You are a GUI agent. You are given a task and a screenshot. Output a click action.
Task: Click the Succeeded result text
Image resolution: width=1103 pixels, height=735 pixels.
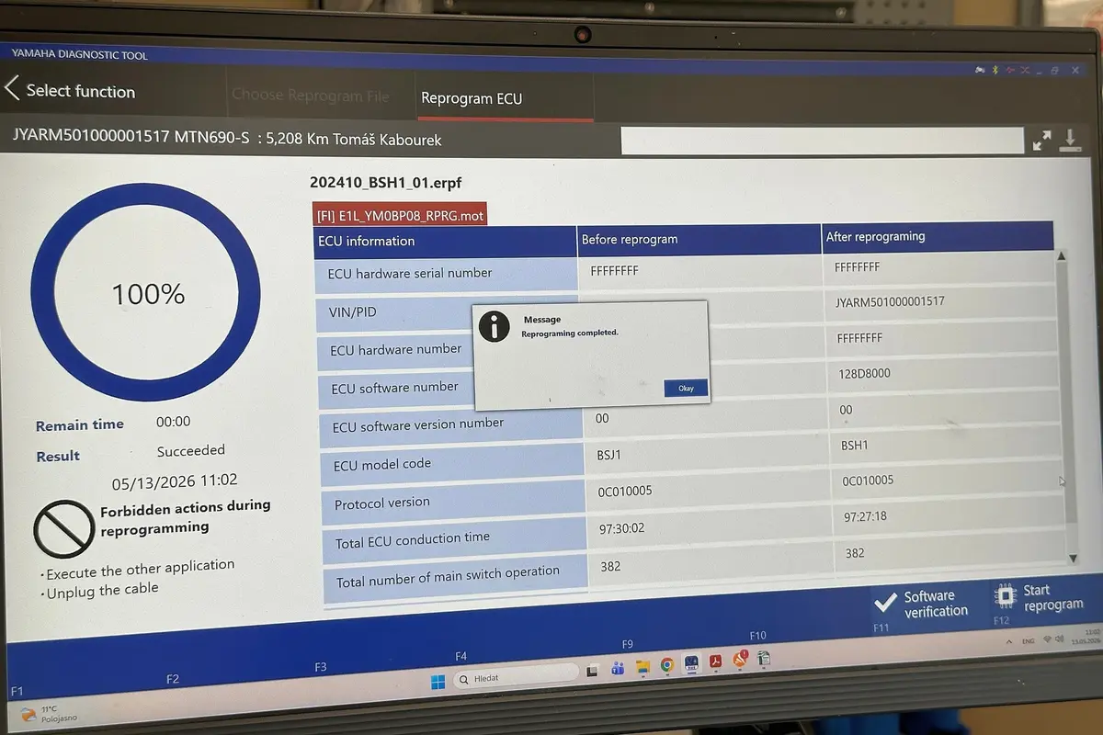point(190,451)
